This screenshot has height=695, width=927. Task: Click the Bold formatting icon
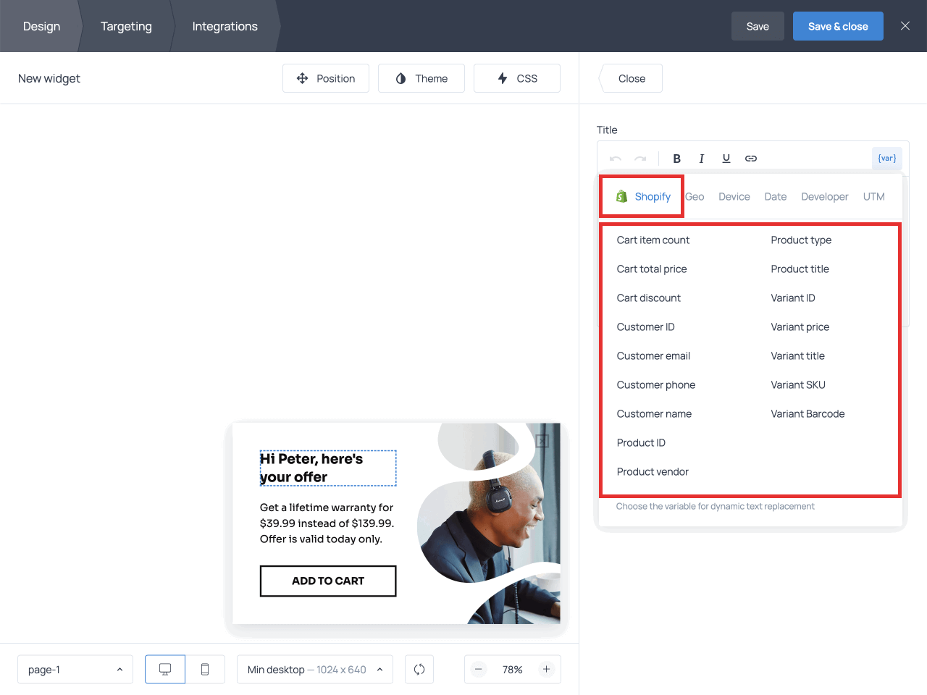pos(676,159)
